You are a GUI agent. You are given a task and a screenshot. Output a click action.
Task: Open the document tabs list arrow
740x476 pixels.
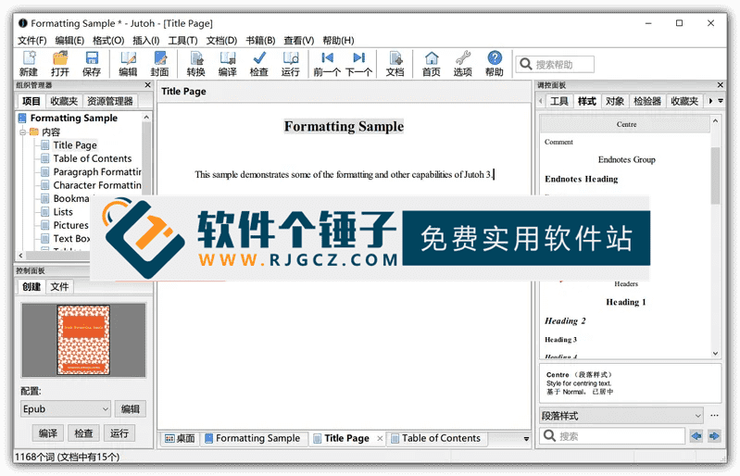(526, 439)
